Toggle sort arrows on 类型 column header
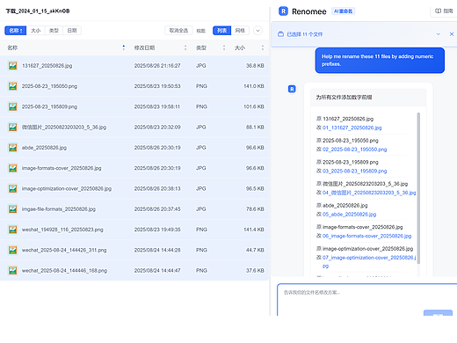 [x=224, y=47]
